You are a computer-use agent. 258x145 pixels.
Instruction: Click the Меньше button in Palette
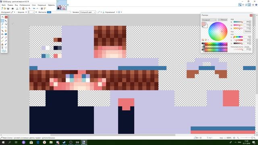coord(223,20)
